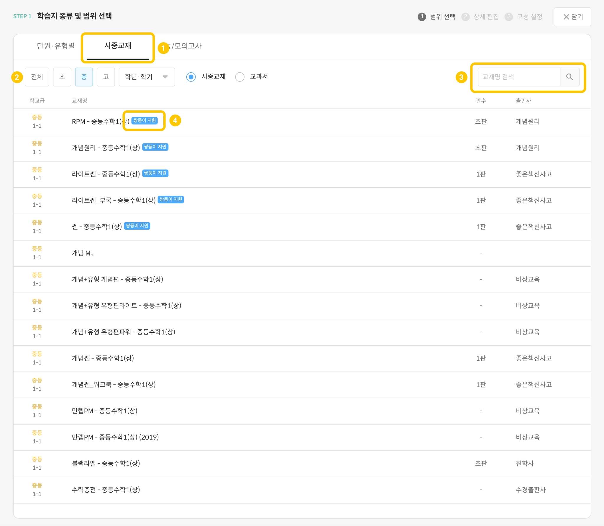Click the magnifying glass search icon

click(x=569, y=77)
